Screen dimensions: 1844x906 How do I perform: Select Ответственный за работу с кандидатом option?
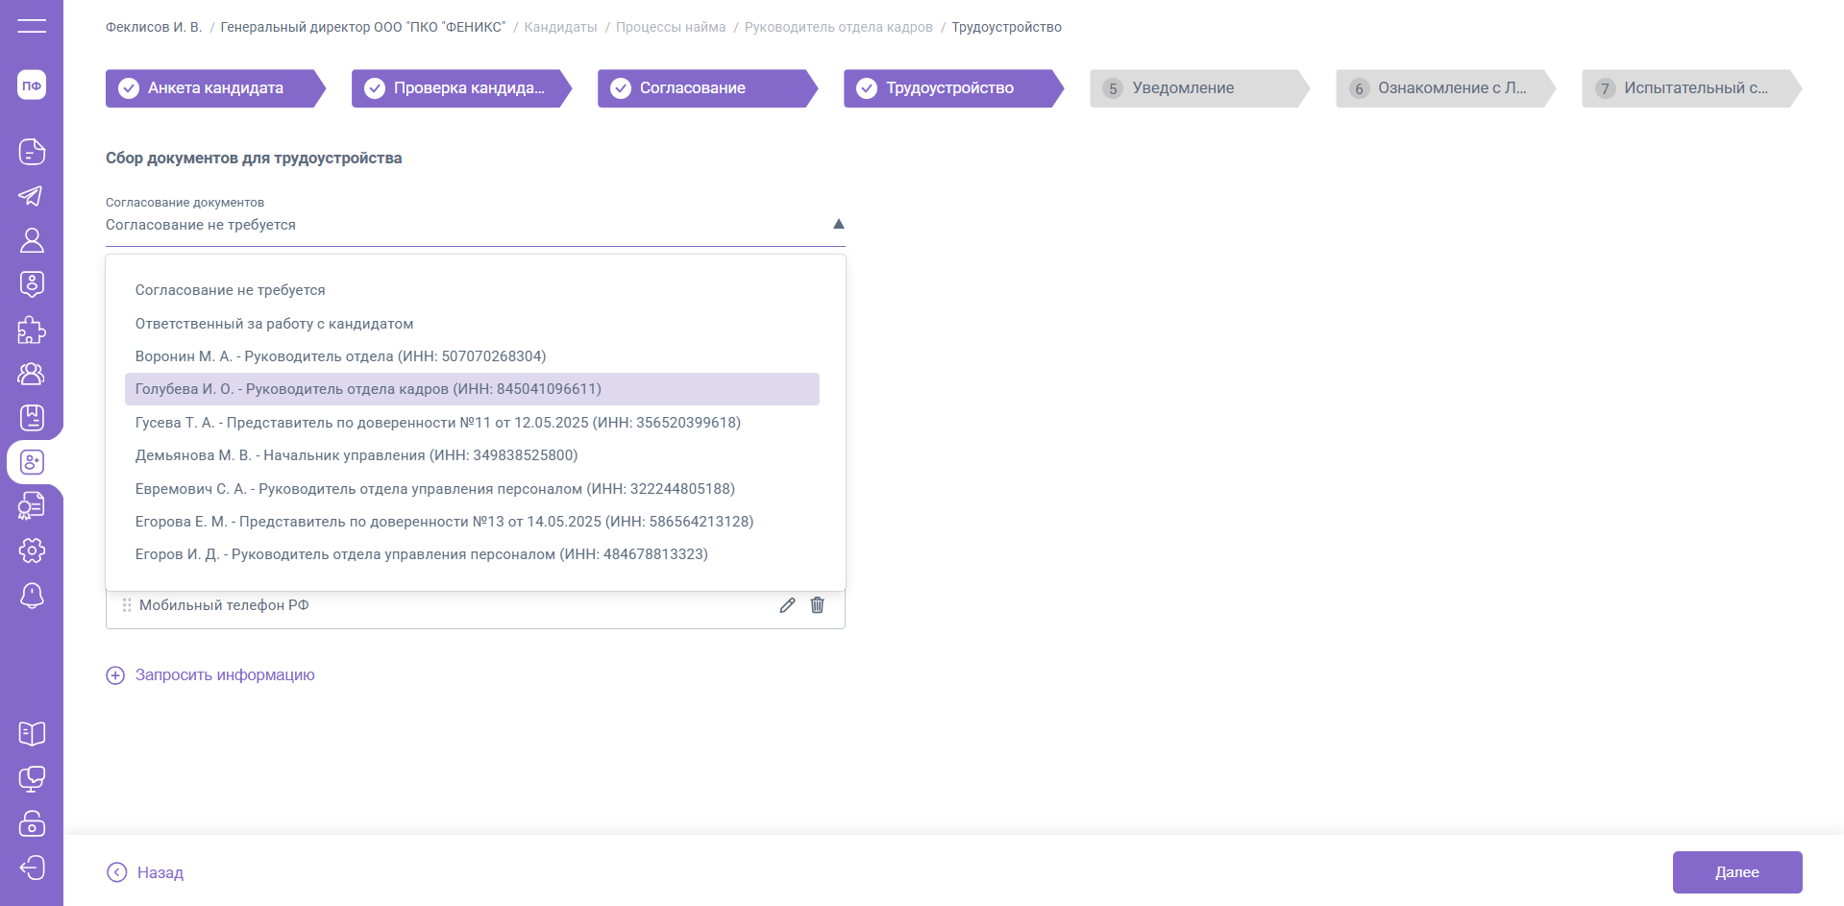tap(274, 324)
